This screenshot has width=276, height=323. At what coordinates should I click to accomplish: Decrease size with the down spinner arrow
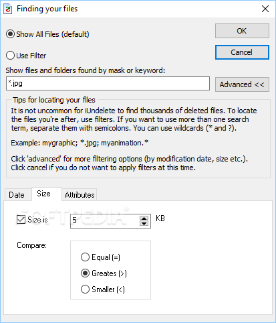pyautogui.click(x=144, y=224)
